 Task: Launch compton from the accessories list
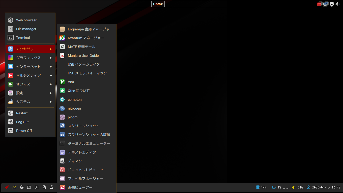[x=87, y=100]
